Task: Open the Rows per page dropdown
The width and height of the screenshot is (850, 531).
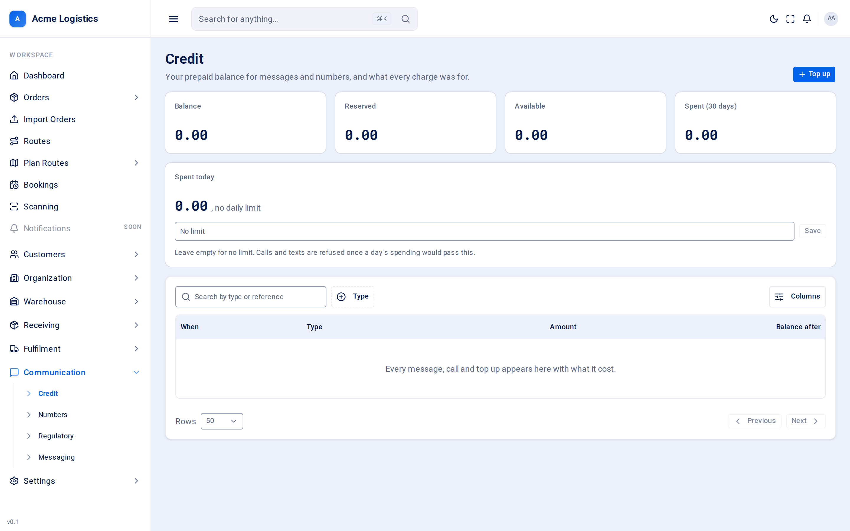Action: pos(222,421)
